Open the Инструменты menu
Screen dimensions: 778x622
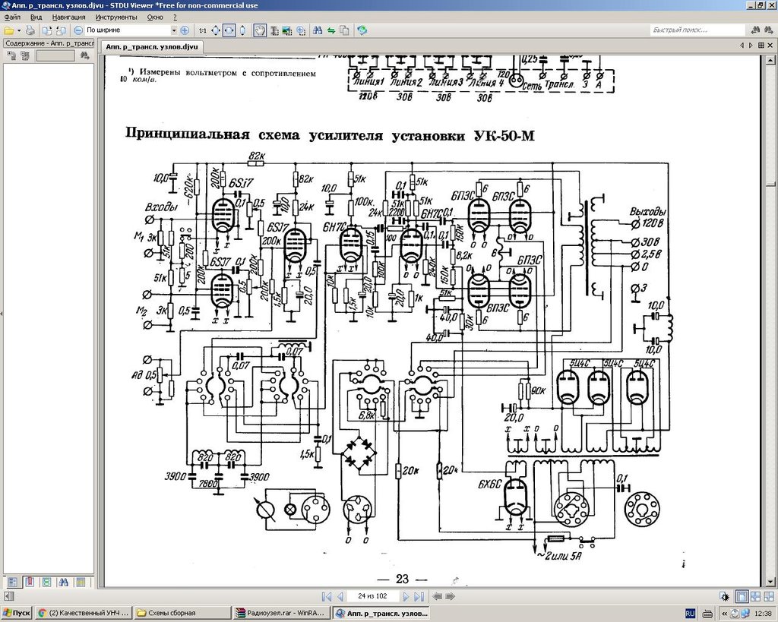pos(116,17)
